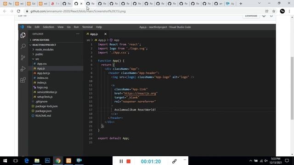Click the VS Code logo in title bar
The width and height of the screenshot is (294, 165).
pyautogui.click(x=22, y=27)
